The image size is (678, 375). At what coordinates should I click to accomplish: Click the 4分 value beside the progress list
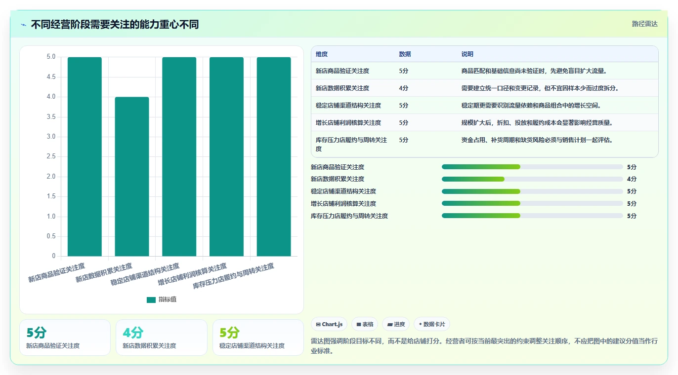[x=632, y=179]
